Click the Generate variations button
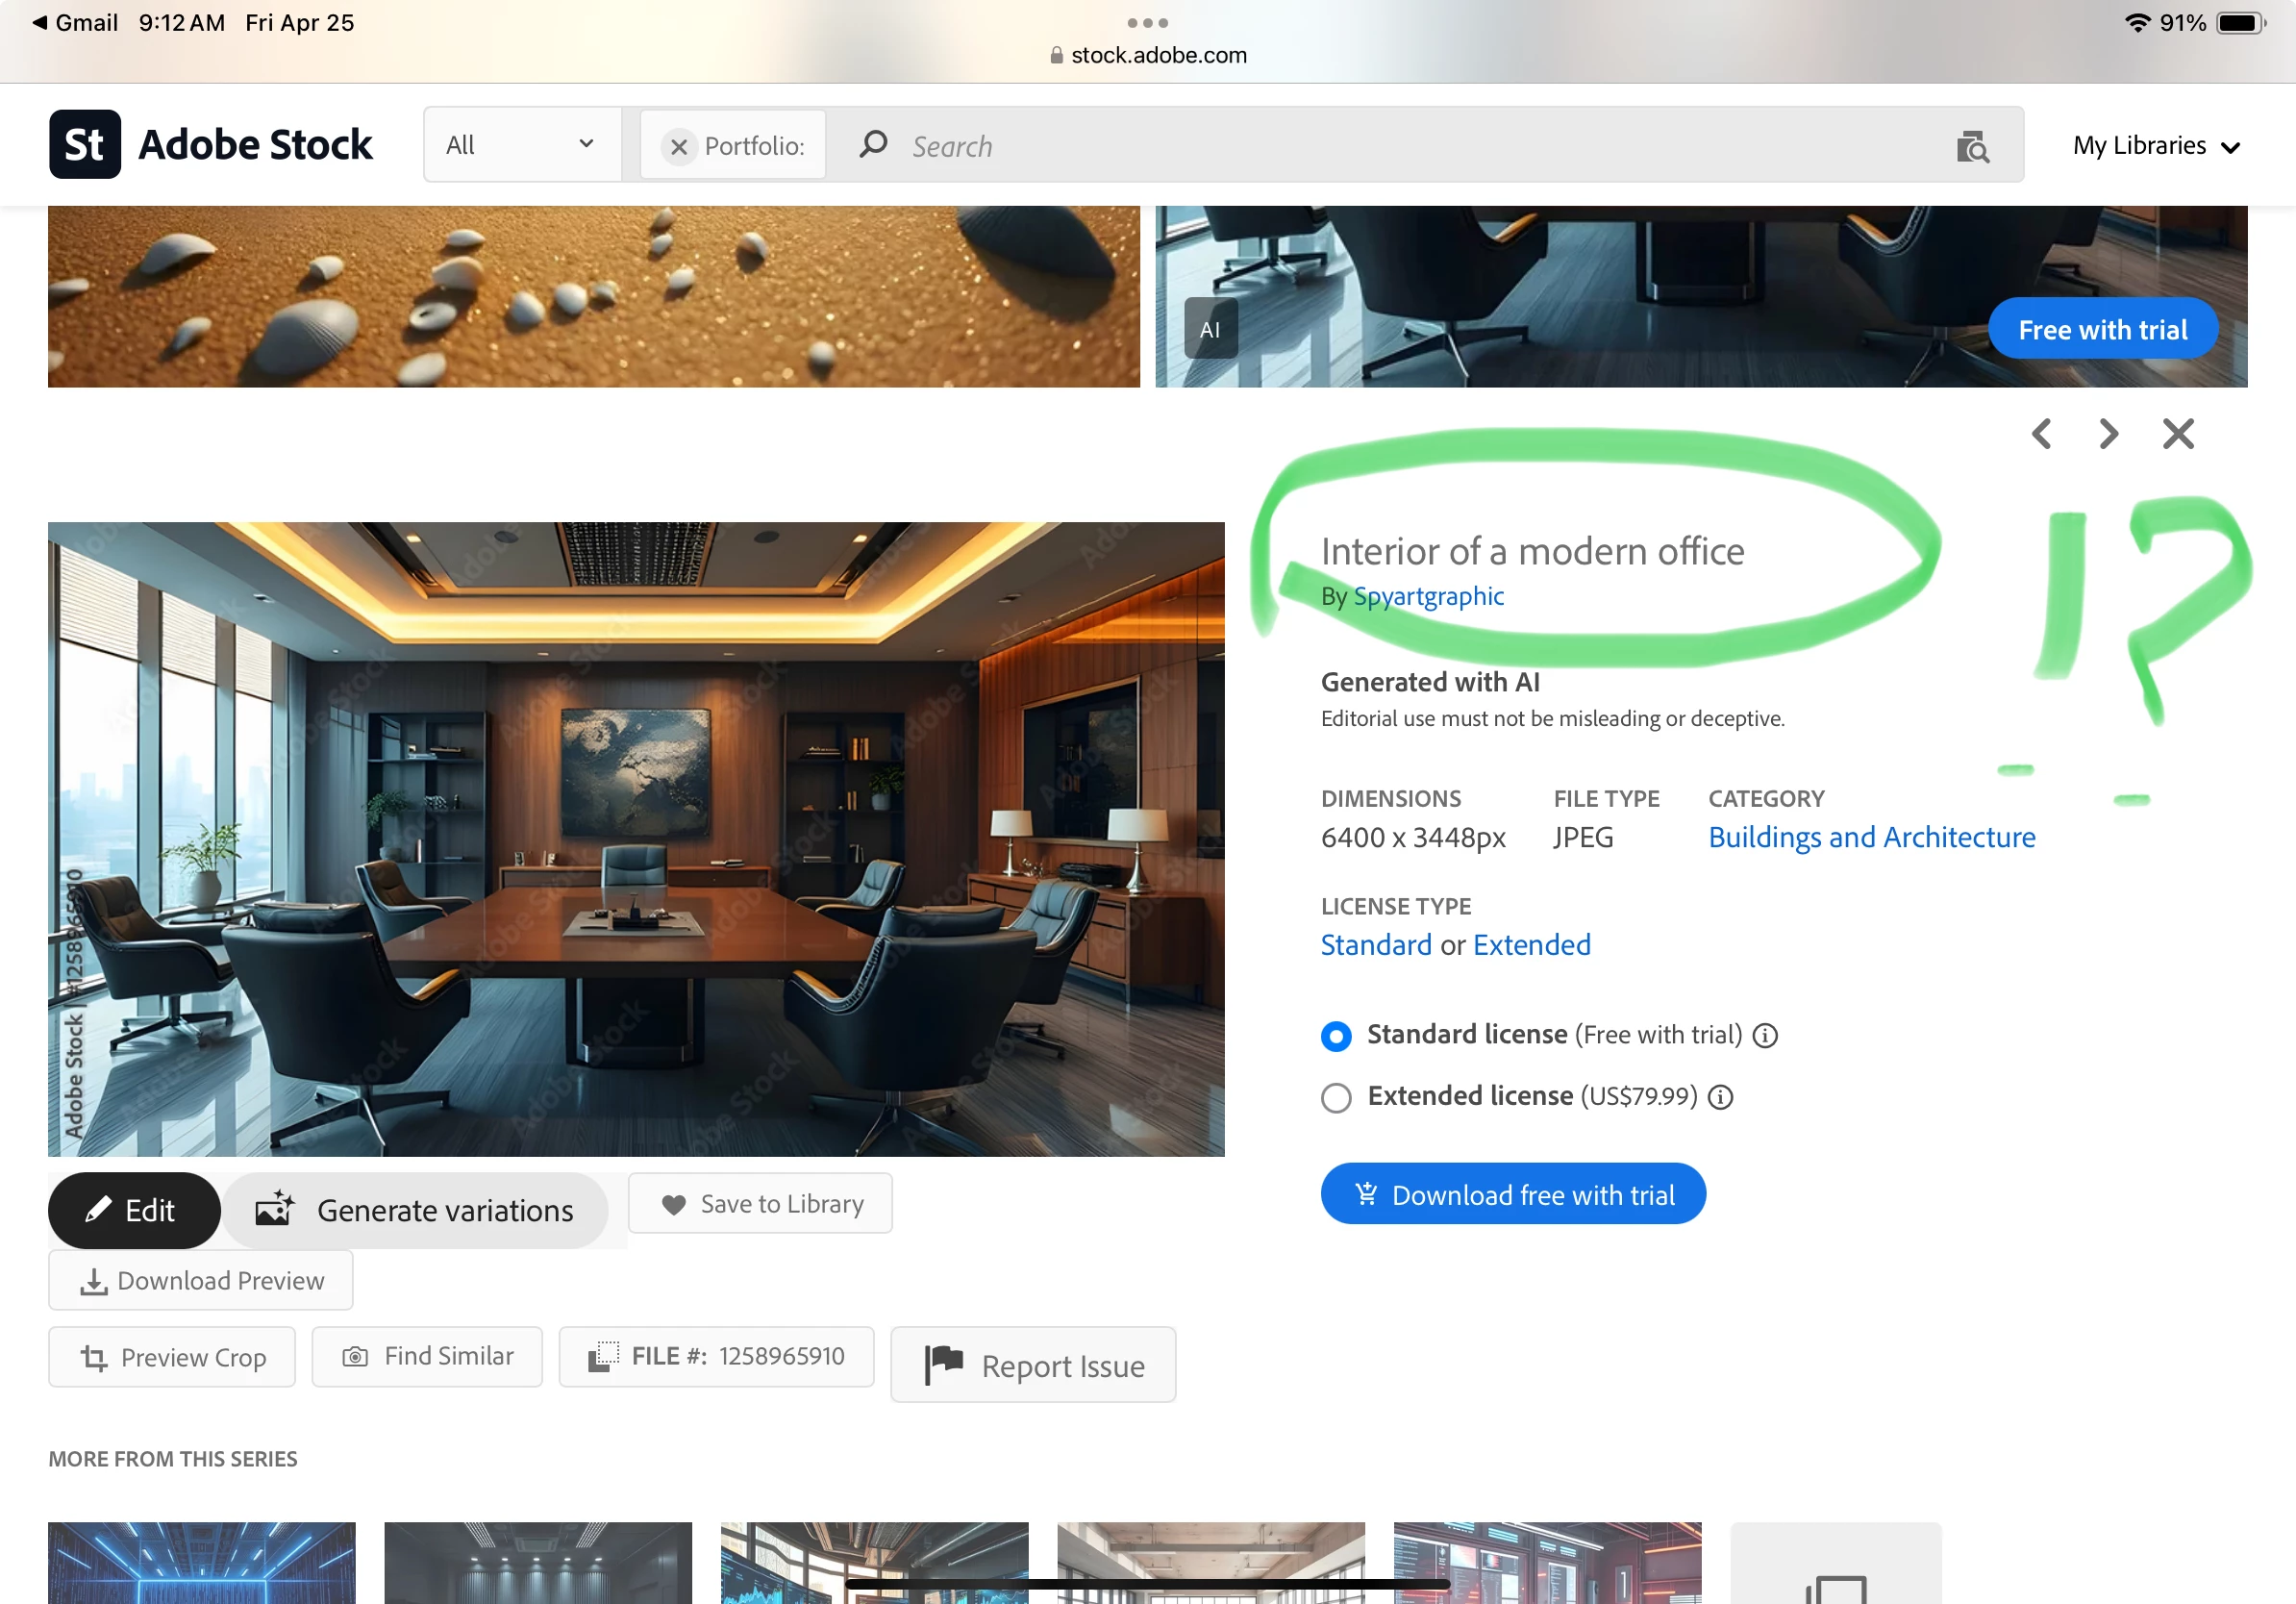2296x1604 pixels. [415, 1210]
